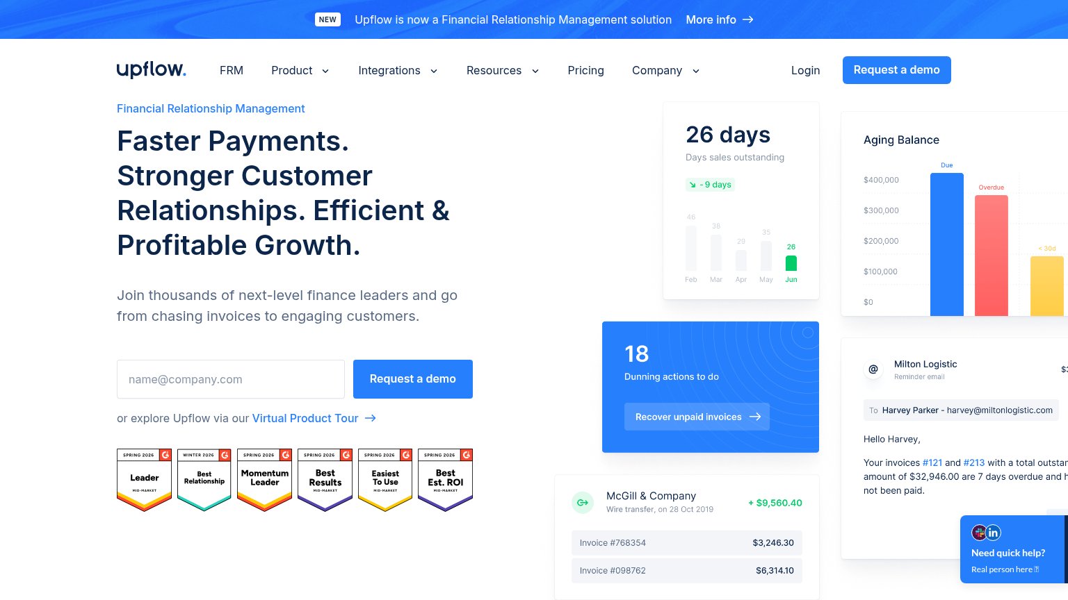
Task: Open invoice #121 link in the email
Action: [x=932, y=462]
